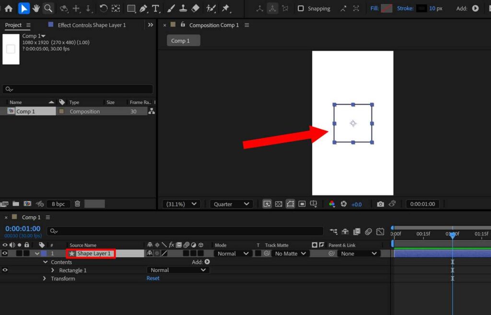Viewport: 491px width, 315px height.
Task: Select the Selection arrow tool
Action: pos(24,9)
